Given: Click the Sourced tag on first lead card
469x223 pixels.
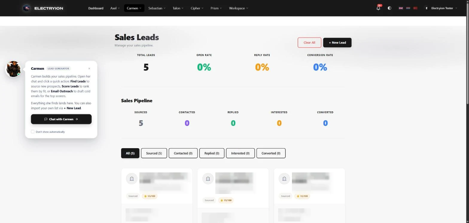Looking at the screenshot, I should pos(133,196).
